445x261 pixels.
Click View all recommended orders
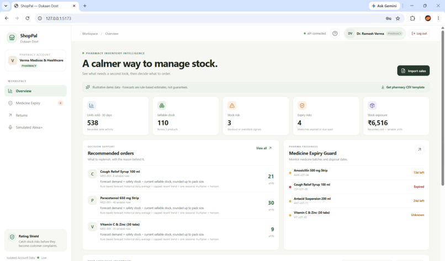click(264, 148)
